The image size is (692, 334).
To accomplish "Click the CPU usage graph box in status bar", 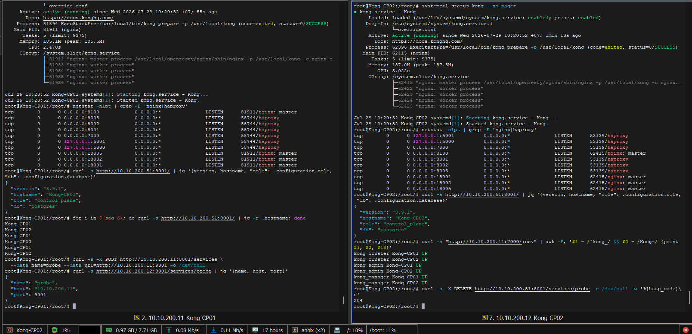I will pos(90,330).
